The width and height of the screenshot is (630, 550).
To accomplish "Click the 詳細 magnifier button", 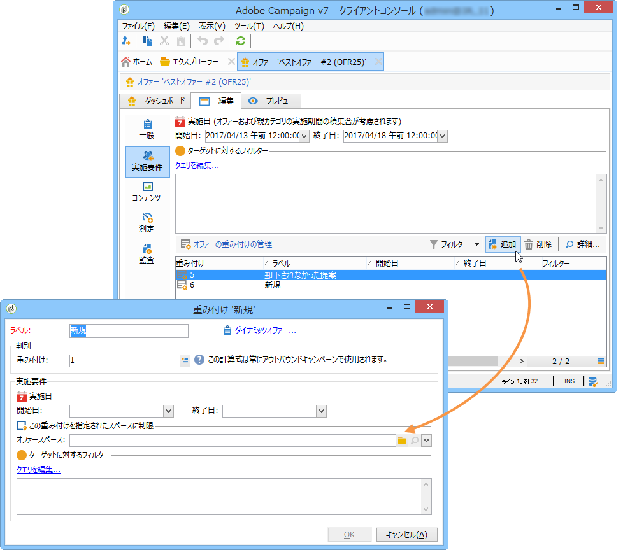I will click(x=583, y=244).
